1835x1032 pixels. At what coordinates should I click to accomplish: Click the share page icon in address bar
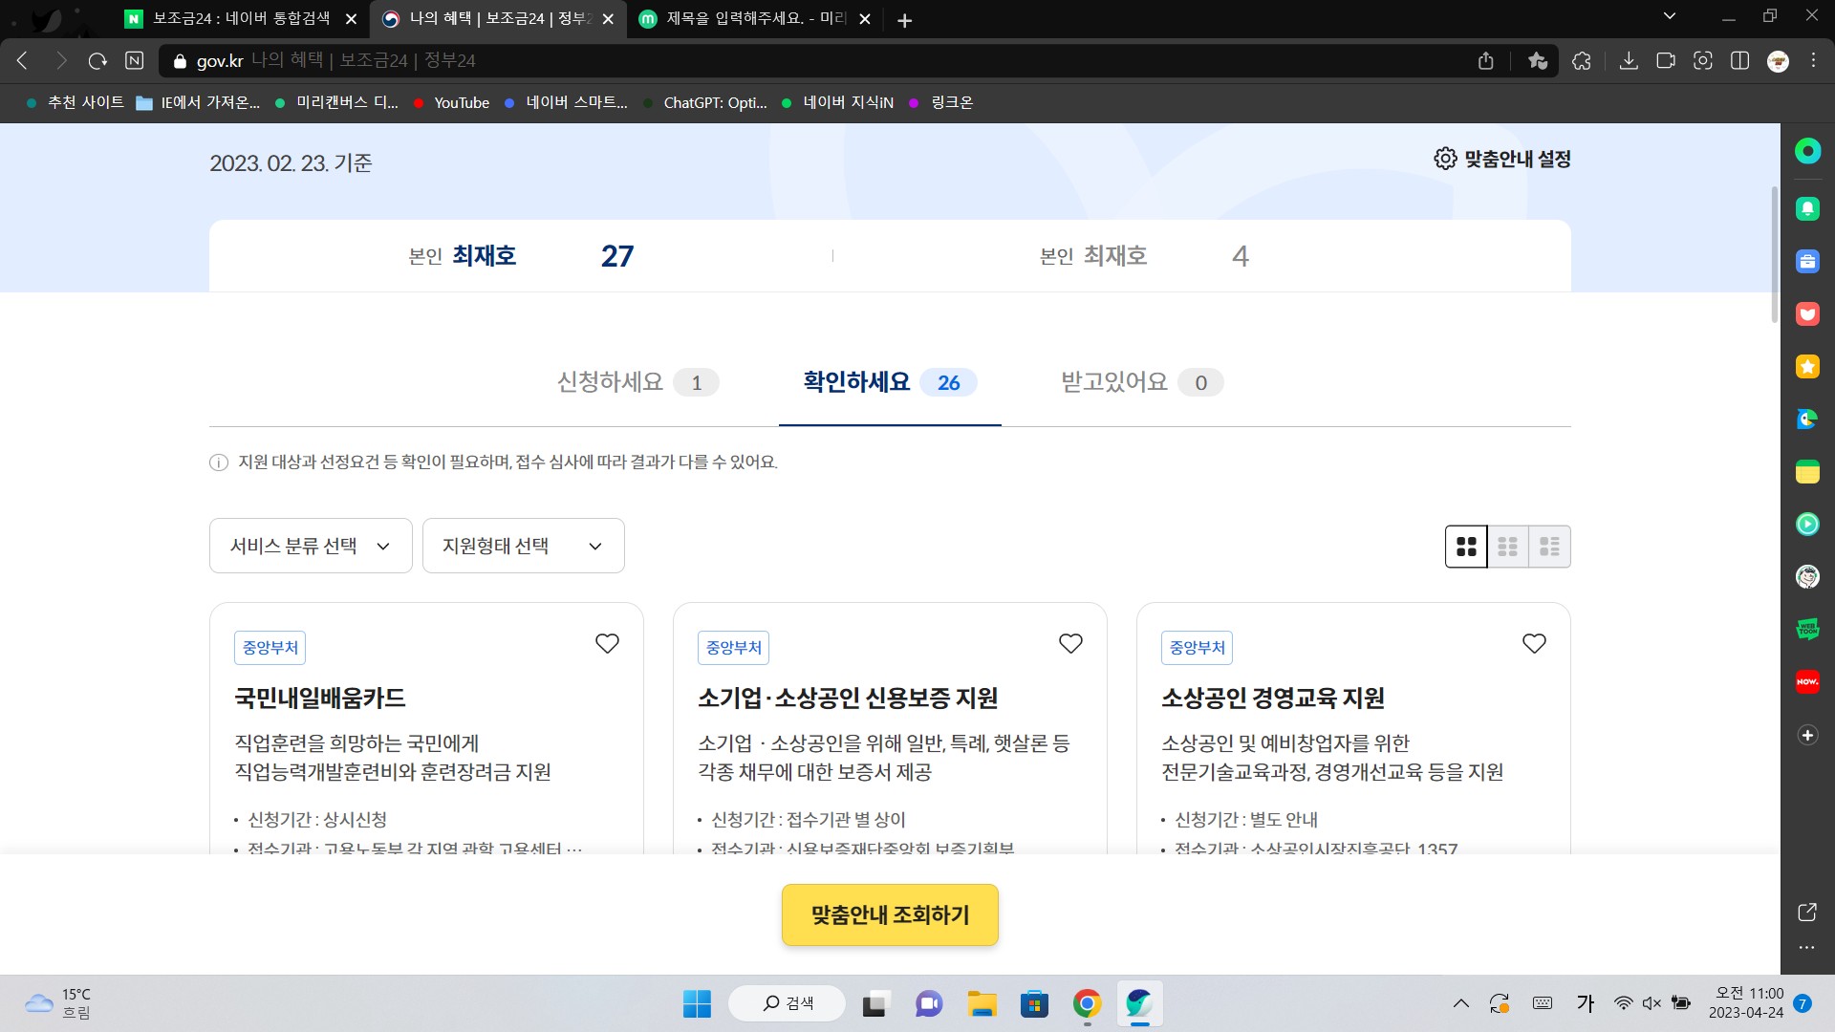[1485, 61]
